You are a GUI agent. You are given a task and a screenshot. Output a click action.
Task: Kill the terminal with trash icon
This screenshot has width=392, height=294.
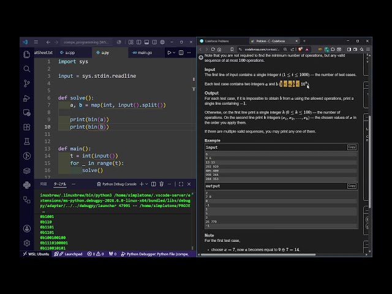(162, 184)
